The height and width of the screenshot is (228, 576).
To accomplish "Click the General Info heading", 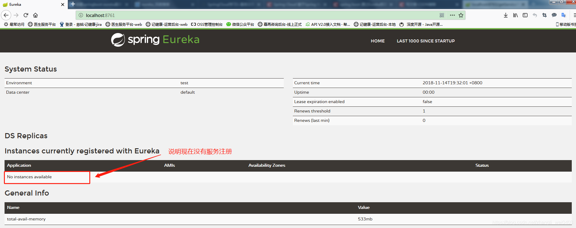I will point(27,193).
